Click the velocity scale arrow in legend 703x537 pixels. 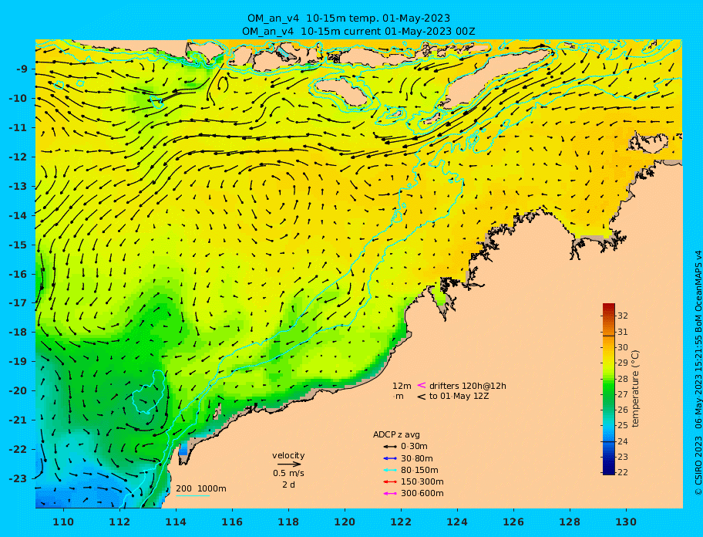click(x=289, y=464)
